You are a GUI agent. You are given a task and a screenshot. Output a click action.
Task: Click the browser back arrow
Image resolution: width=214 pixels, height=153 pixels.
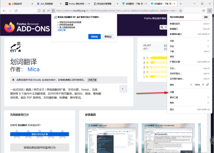click(5, 11)
